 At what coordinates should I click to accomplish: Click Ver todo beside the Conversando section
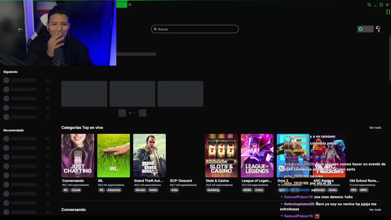(375, 210)
